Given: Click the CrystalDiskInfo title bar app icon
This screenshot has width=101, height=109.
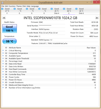Looking at the screenshot, I should coord(2,2).
